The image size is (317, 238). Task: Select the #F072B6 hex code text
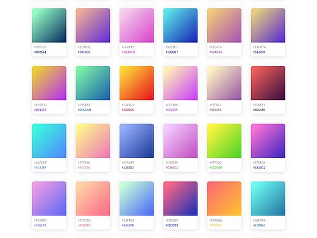(84, 168)
